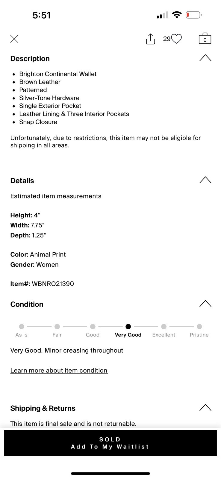Select the As Is condition dot
Image resolution: width=221 pixels, height=479 pixels.
pos(22,327)
